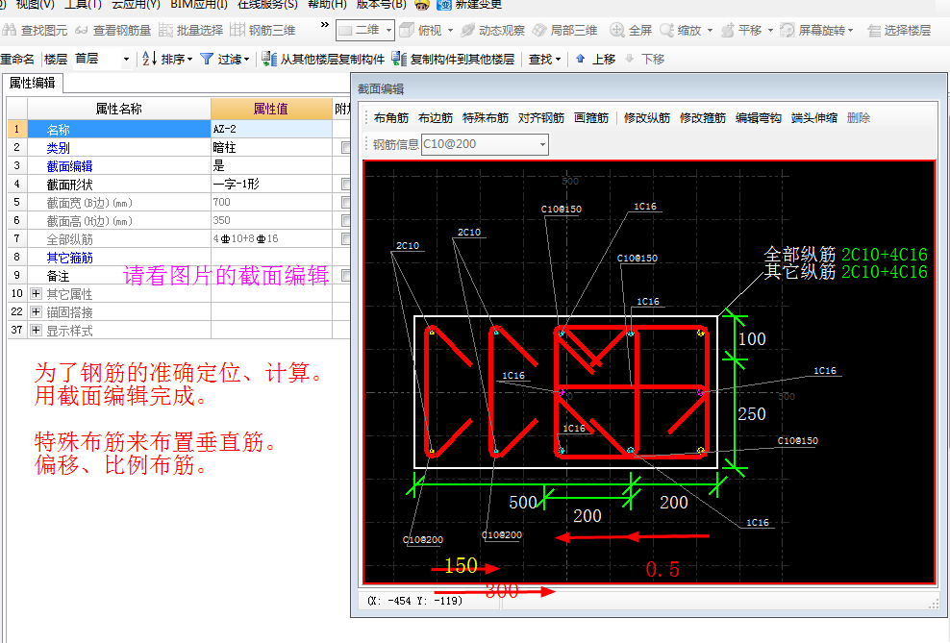Click the 截面形状 value 一字-1形
The image size is (950, 643).
click(271, 184)
